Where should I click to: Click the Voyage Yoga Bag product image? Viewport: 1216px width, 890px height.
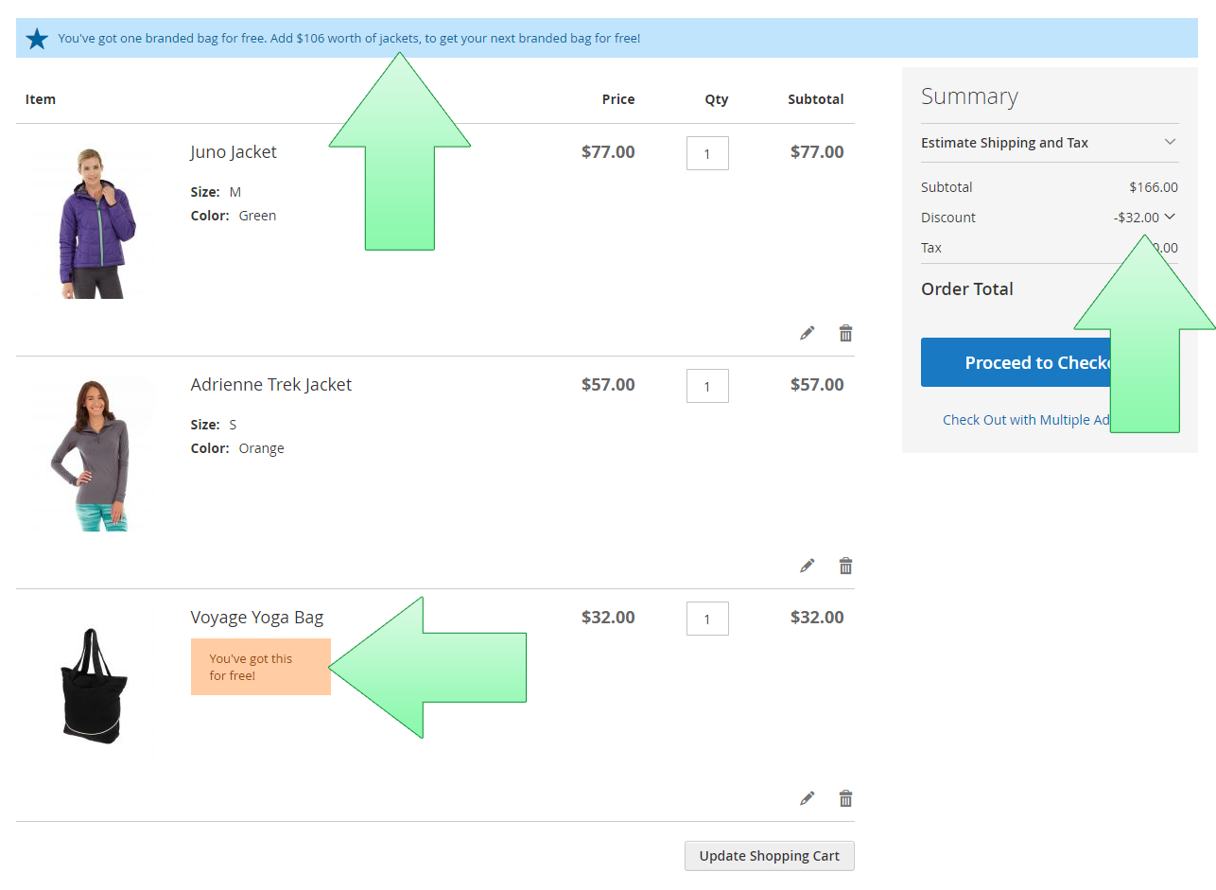point(93,687)
